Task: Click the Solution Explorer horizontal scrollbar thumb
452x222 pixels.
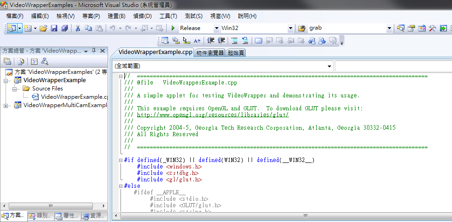Action: pyautogui.click(x=51, y=206)
